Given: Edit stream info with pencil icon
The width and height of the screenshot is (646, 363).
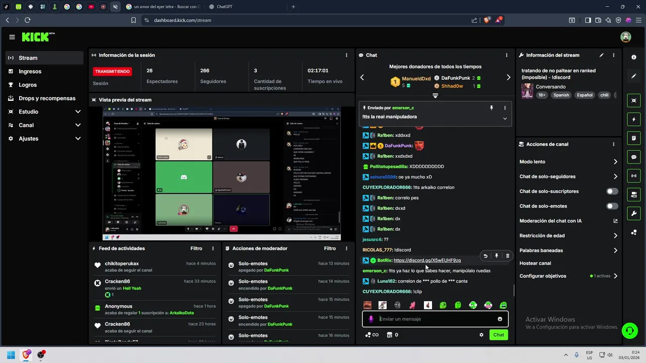Looking at the screenshot, I should coord(601,55).
